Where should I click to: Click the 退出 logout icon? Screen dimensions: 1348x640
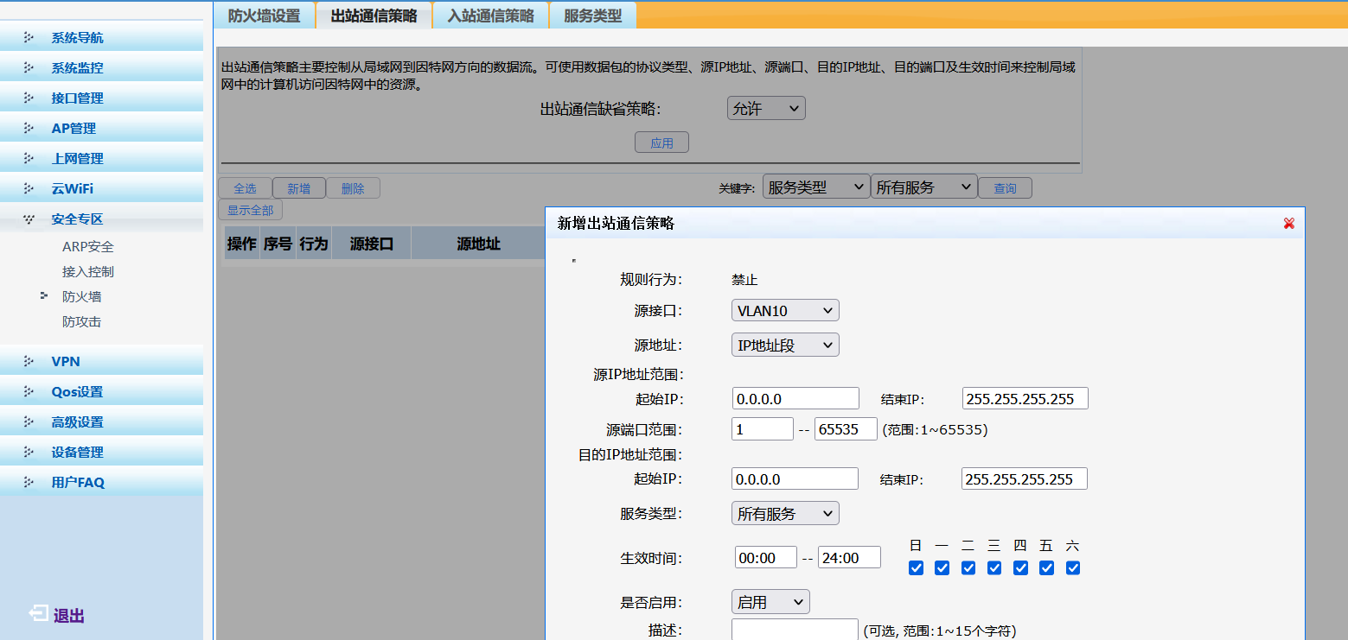[x=38, y=614]
